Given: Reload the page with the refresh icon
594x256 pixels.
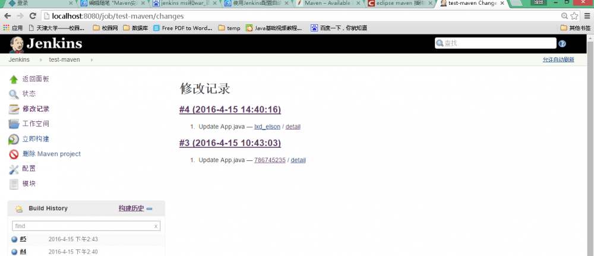Looking at the screenshot, I should point(33,16).
